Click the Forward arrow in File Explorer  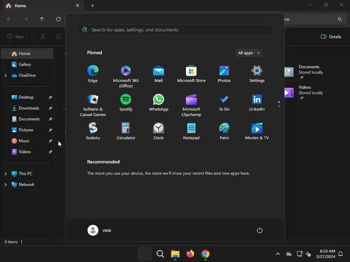click(x=26, y=19)
